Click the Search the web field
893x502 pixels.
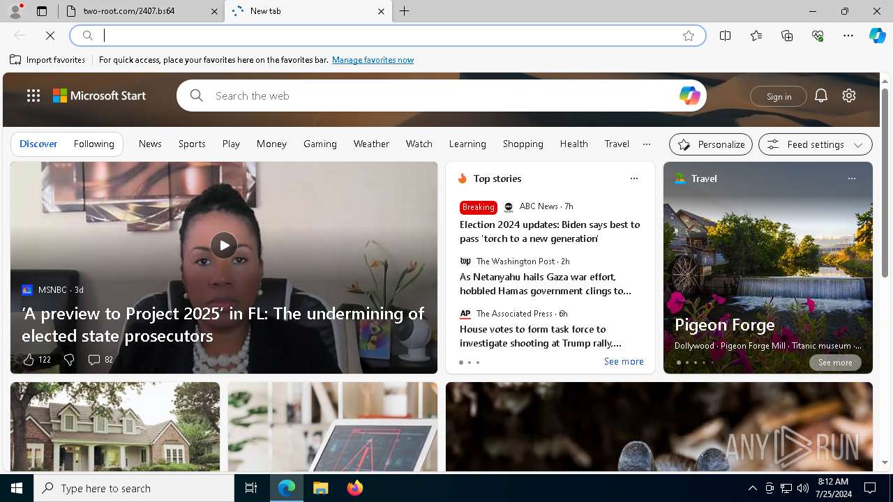click(x=443, y=96)
